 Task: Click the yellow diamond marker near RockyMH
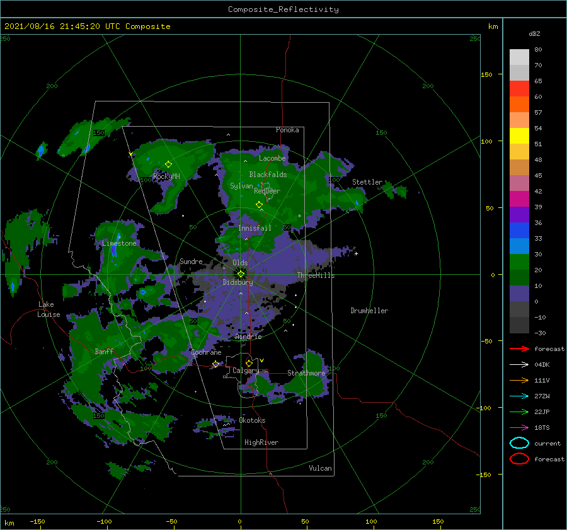[168, 164]
